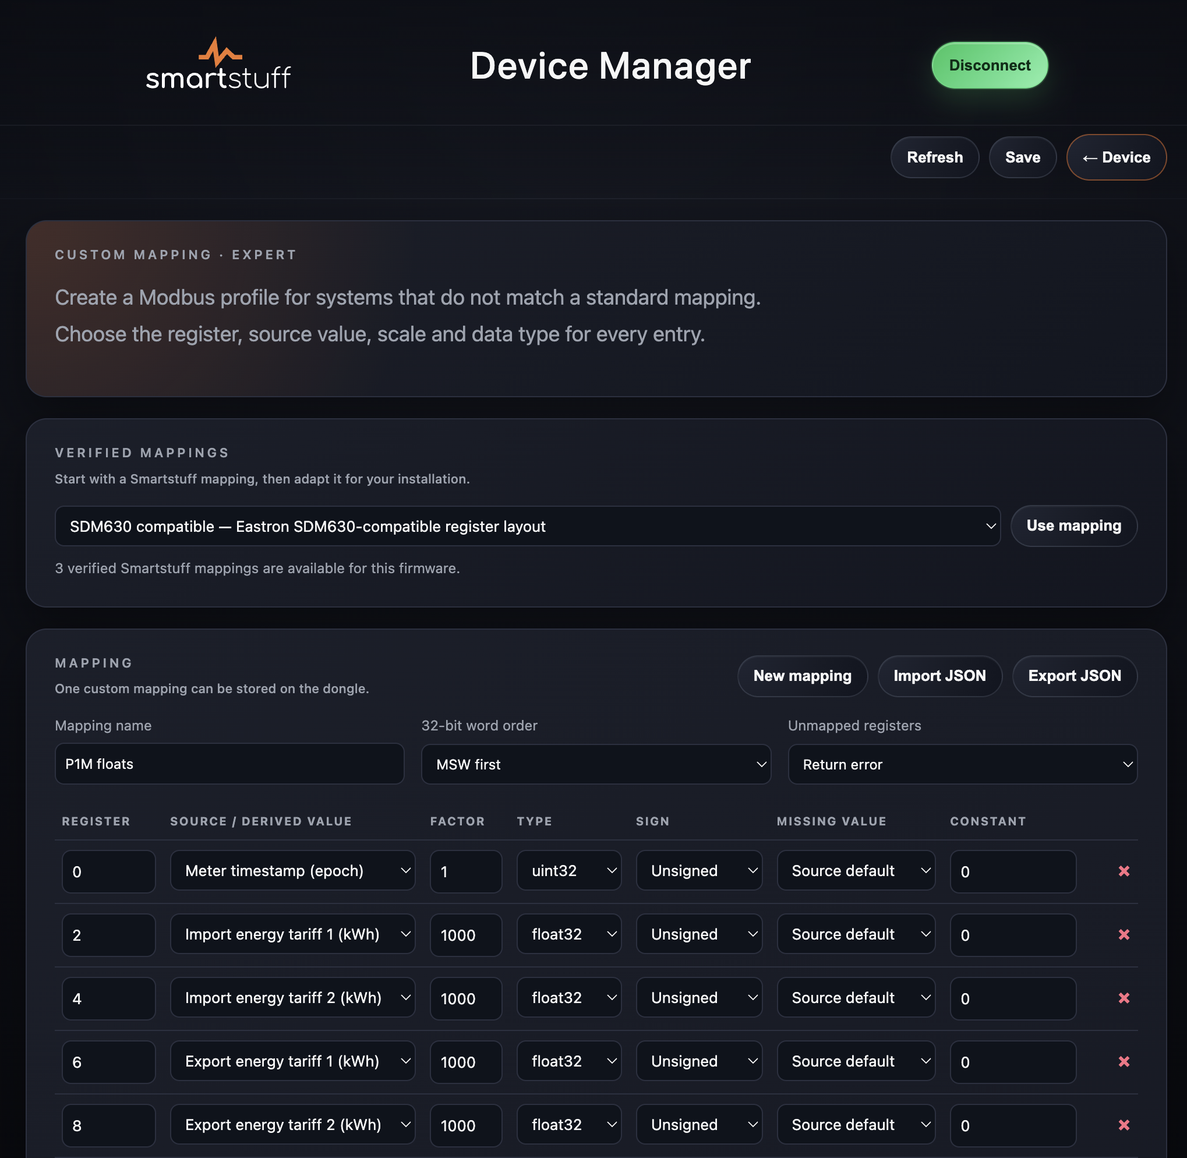Open the float32 type dropdown for register 2
Viewport: 1187px width, 1158px height.
pyautogui.click(x=568, y=934)
